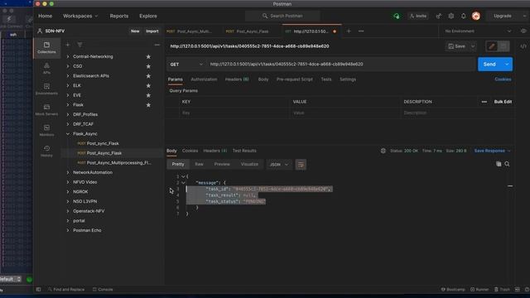Click the plus icon to create collection
530x298 pixels.
[x=68, y=45]
